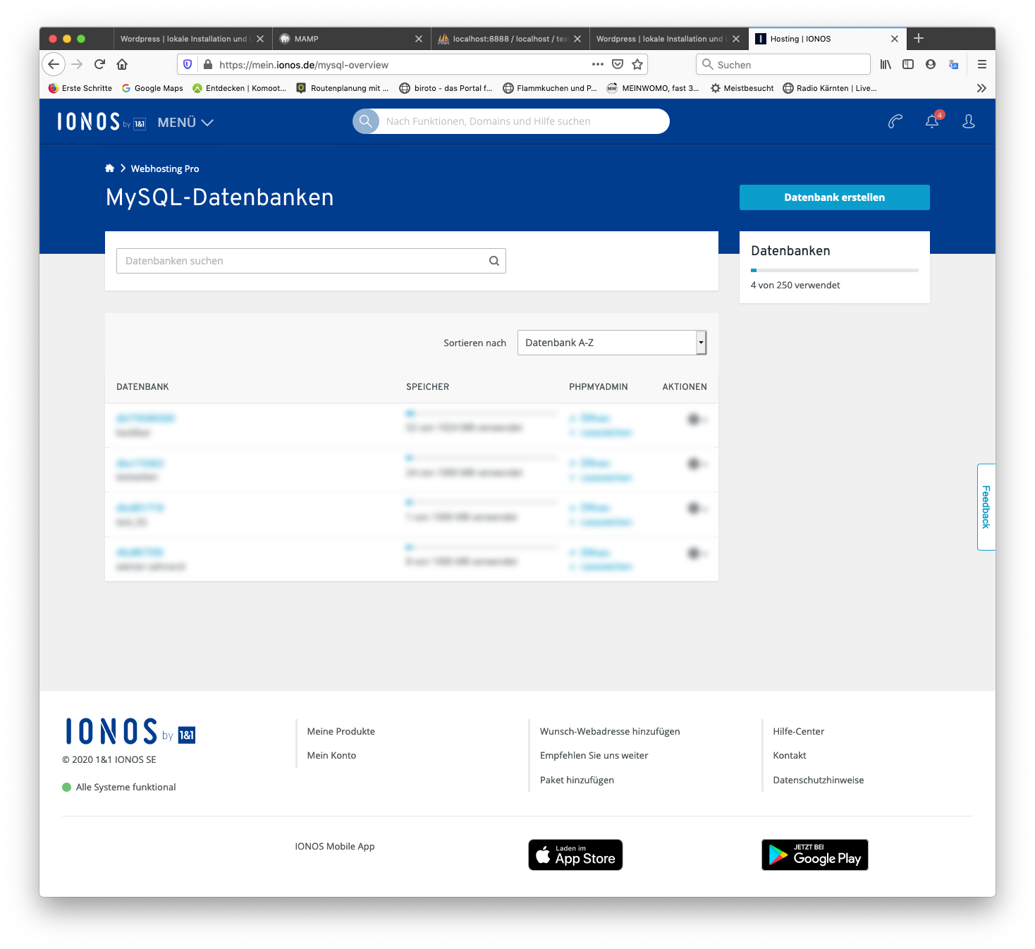Click the Google Play store badge
The image size is (1035, 949).
[x=814, y=855]
